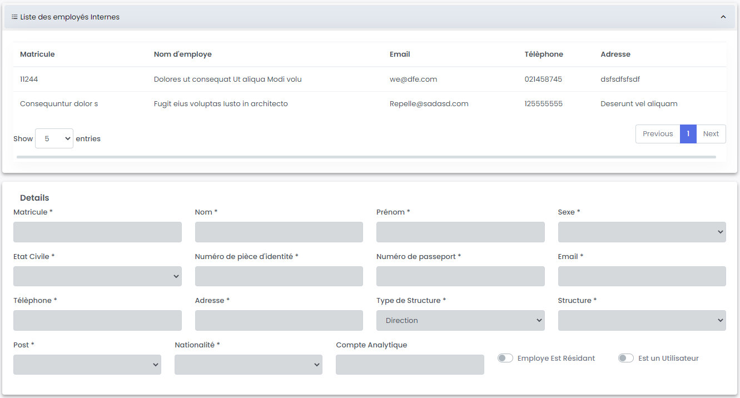Viewport: 740px width, 398px height.
Task: Open the Nationalité dropdown
Action: 248,365
